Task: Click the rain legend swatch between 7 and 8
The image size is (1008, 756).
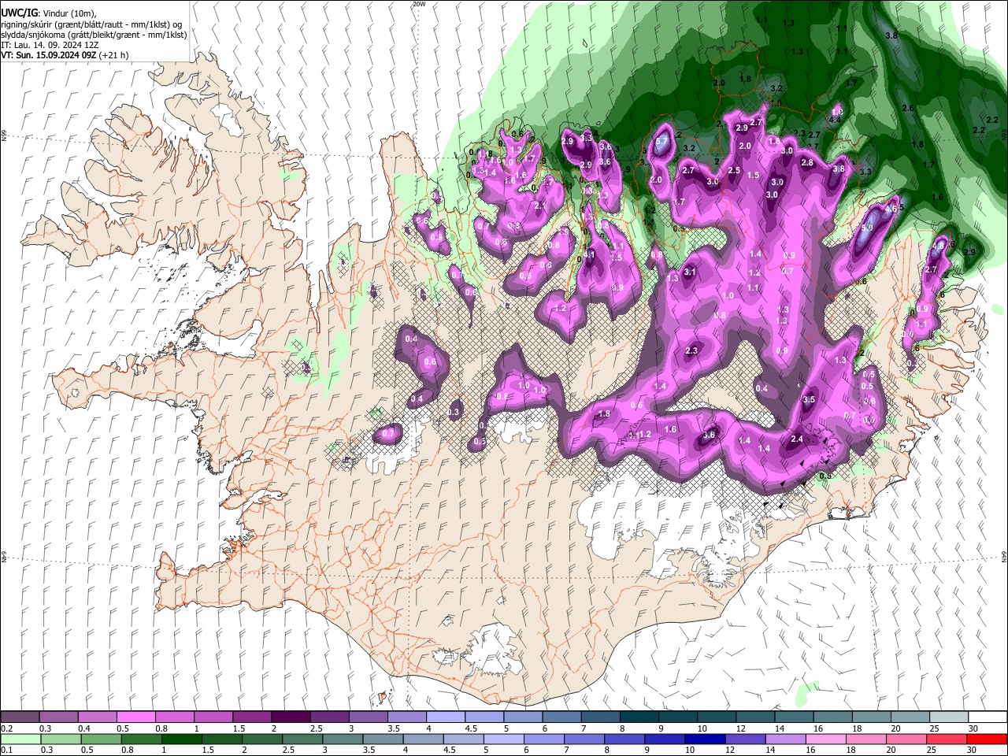Action: click(x=584, y=739)
